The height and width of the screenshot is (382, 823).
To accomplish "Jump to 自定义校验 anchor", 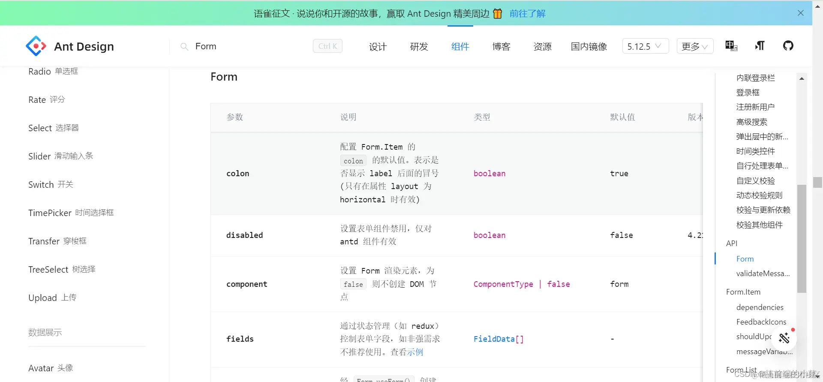I will (x=756, y=180).
